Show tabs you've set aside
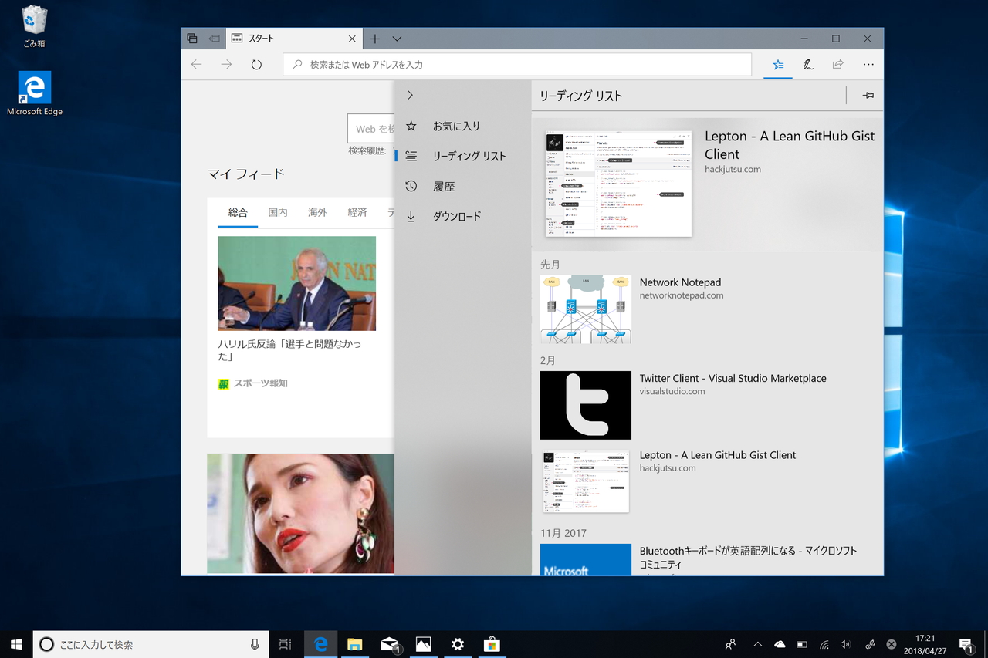Image resolution: width=988 pixels, height=658 pixels. (x=192, y=39)
